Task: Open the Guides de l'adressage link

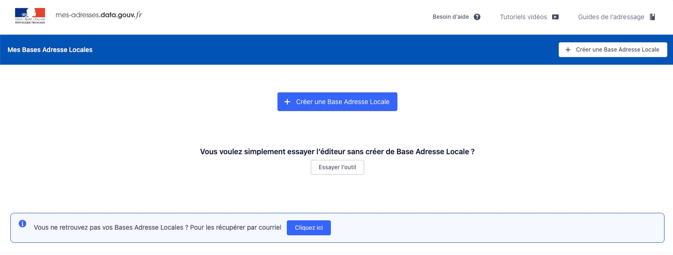Action: tap(611, 17)
